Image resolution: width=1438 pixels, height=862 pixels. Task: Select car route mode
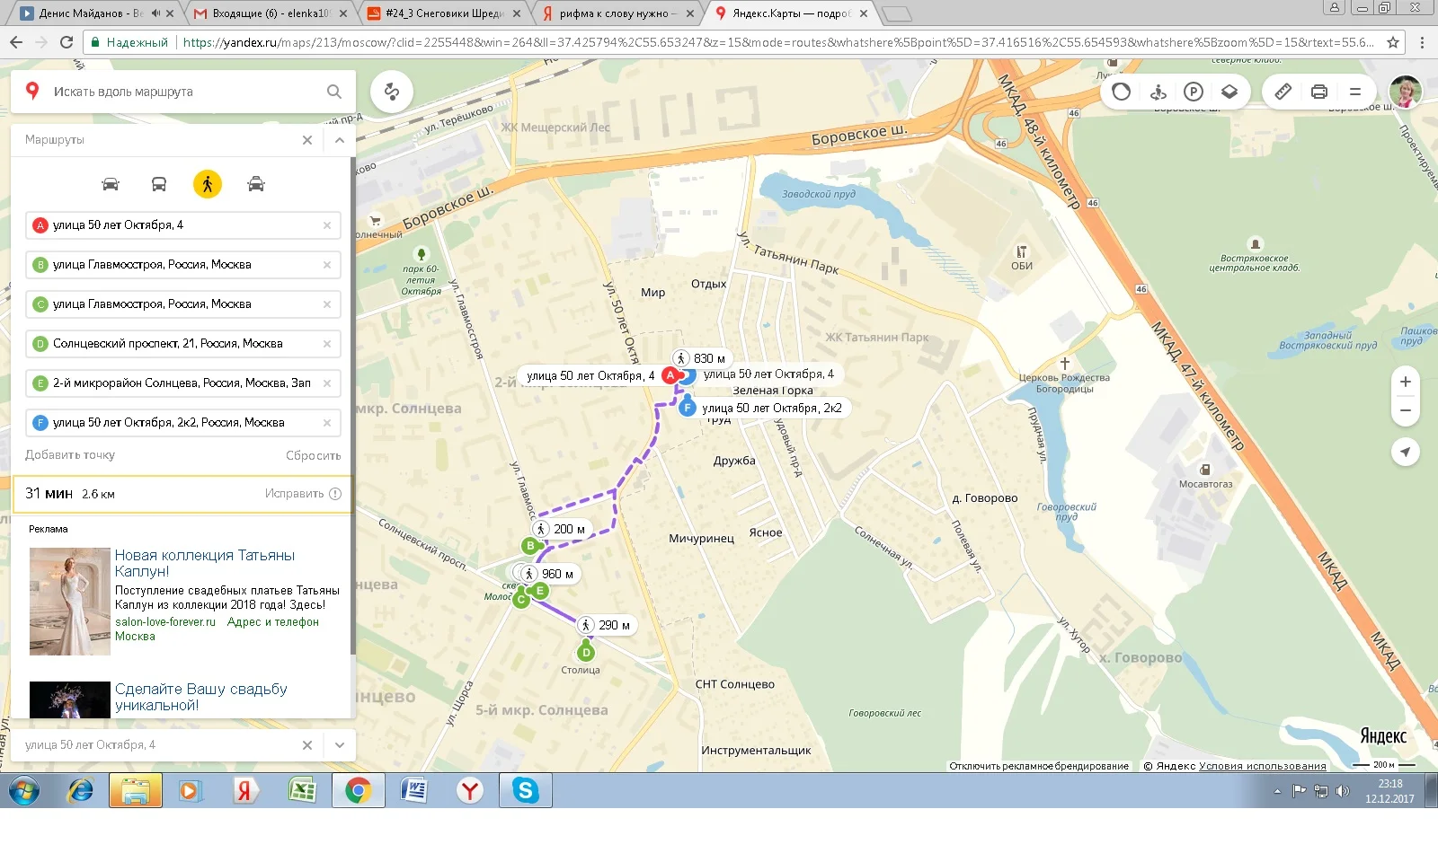tap(111, 184)
